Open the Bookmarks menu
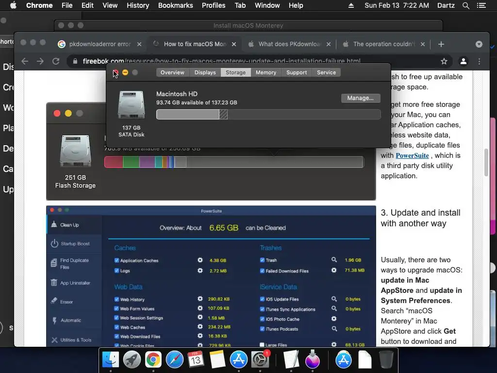Viewport: 497px width, 373px height. tap(176, 5)
